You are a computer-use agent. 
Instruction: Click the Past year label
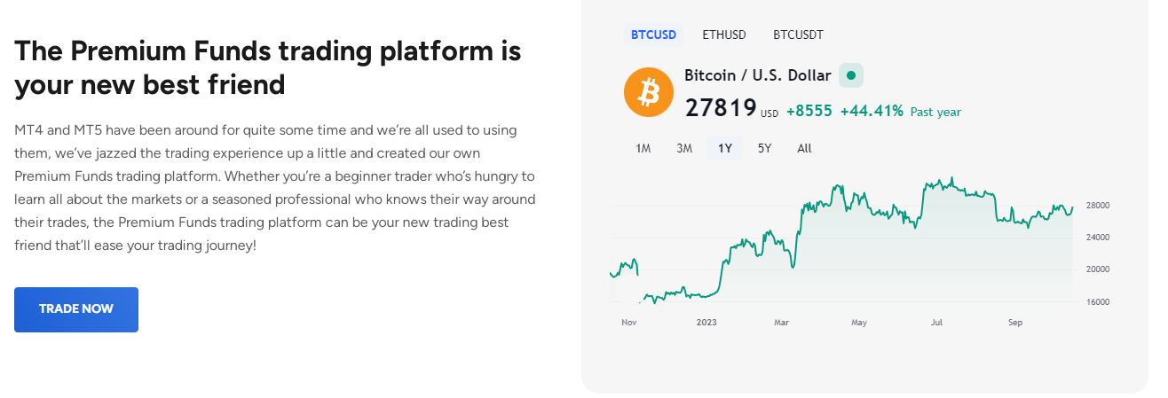(x=935, y=112)
